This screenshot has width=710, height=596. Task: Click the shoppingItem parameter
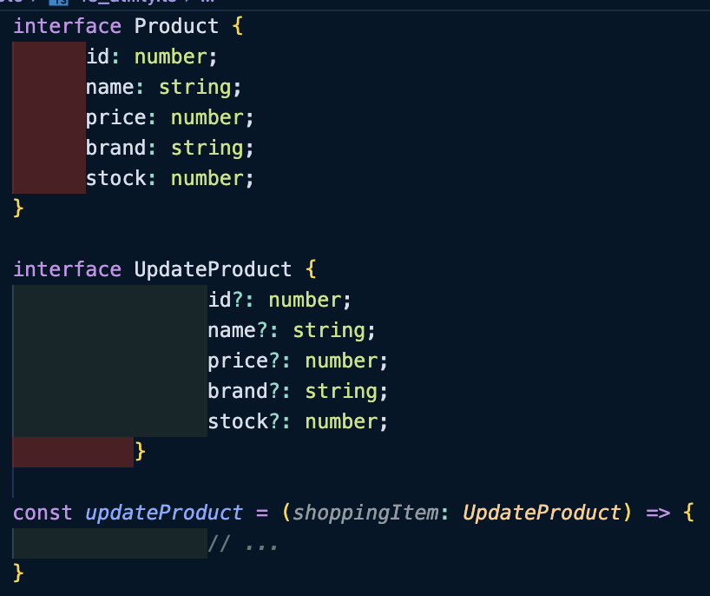click(x=366, y=513)
